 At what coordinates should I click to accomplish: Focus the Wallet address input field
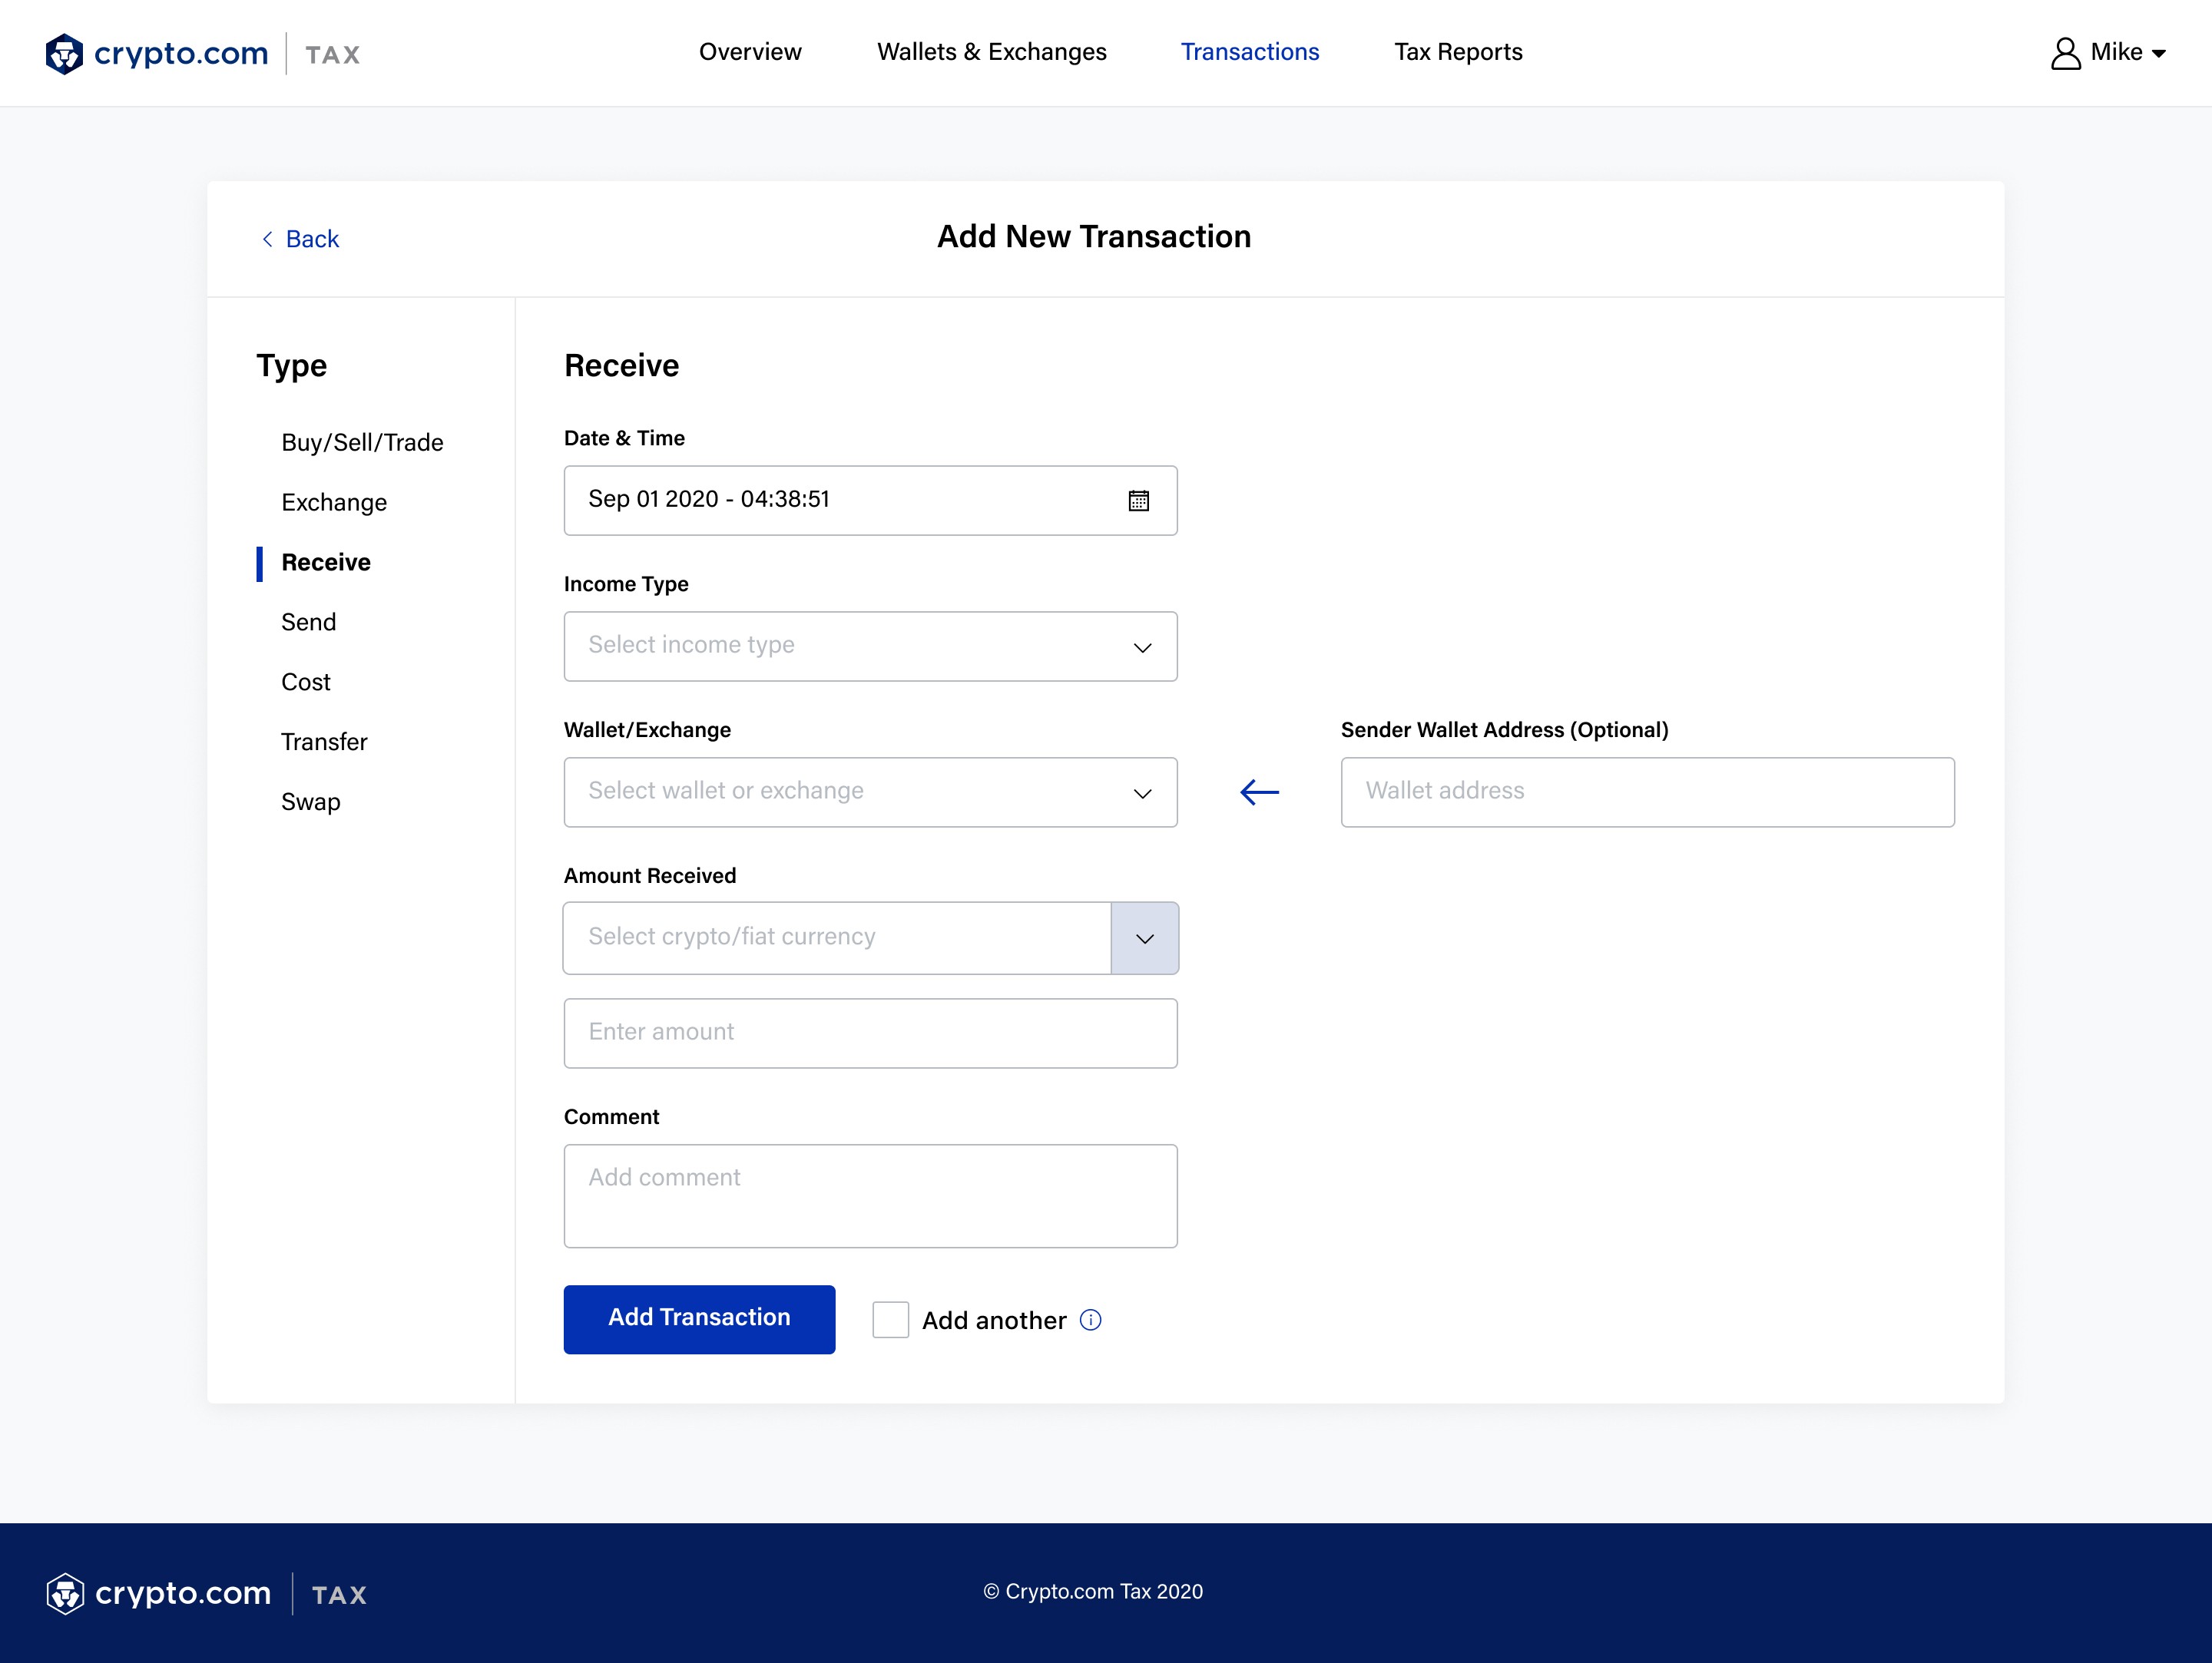(x=1647, y=792)
